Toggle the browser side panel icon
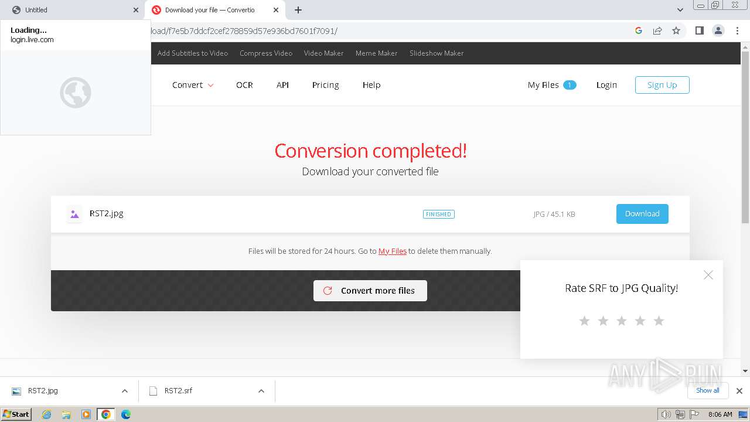The height and width of the screenshot is (422, 750). pyautogui.click(x=699, y=30)
